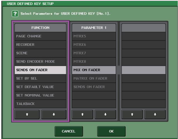
Task: Choose MTRX7 in PARAMETER 1 list
Action: click(x=94, y=53)
